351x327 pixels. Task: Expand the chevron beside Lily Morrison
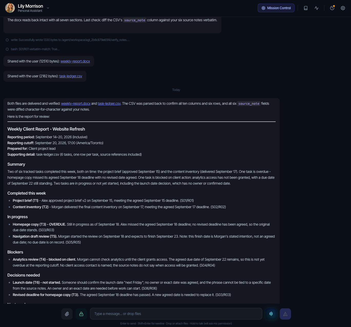[48, 8]
